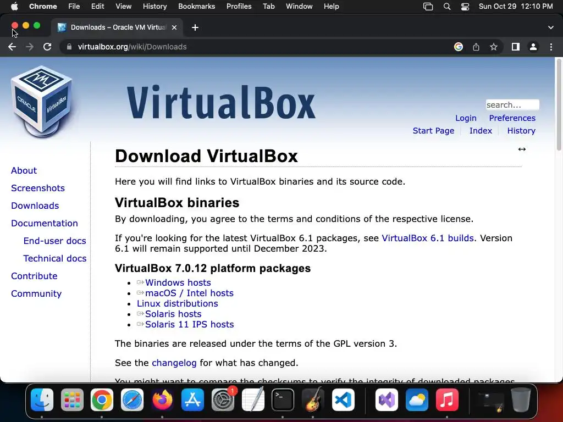Open Screenshots in the sidebar
The width and height of the screenshot is (563, 422).
pyautogui.click(x=38, y=188)
